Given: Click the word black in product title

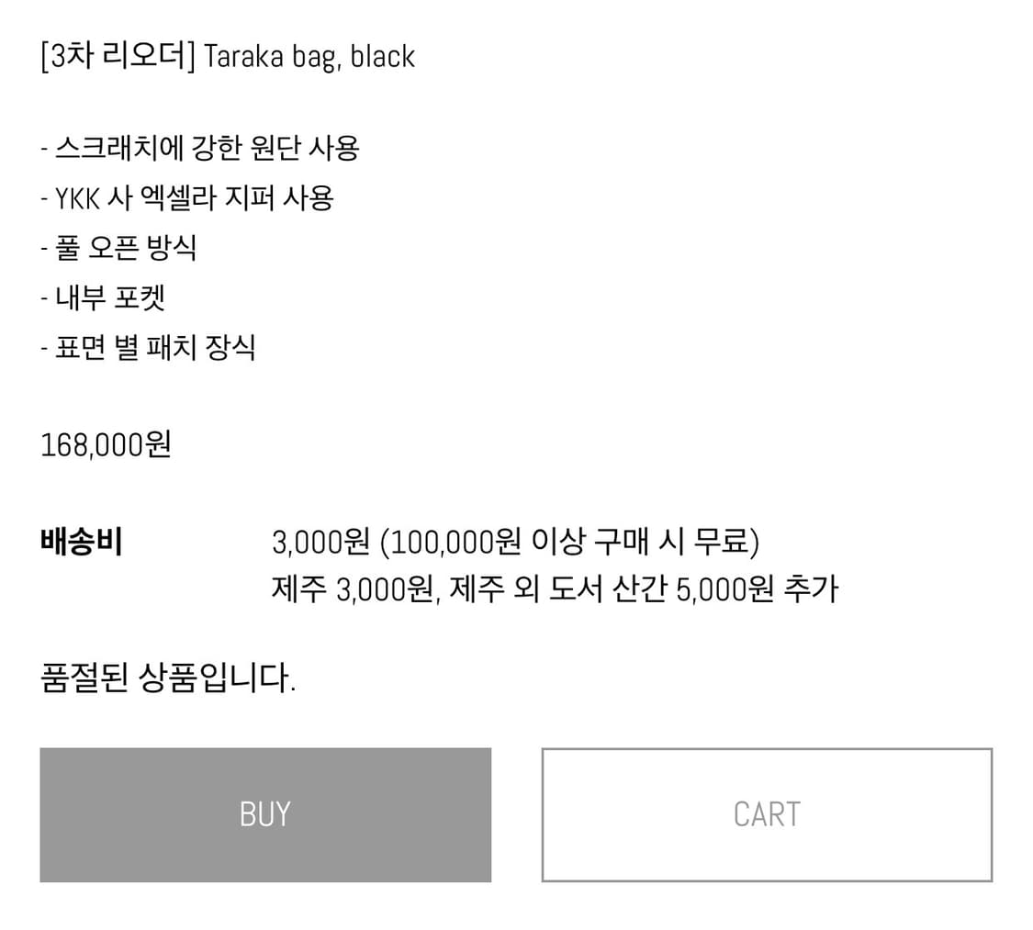Looking at the screenshot, I should (386, 57).
